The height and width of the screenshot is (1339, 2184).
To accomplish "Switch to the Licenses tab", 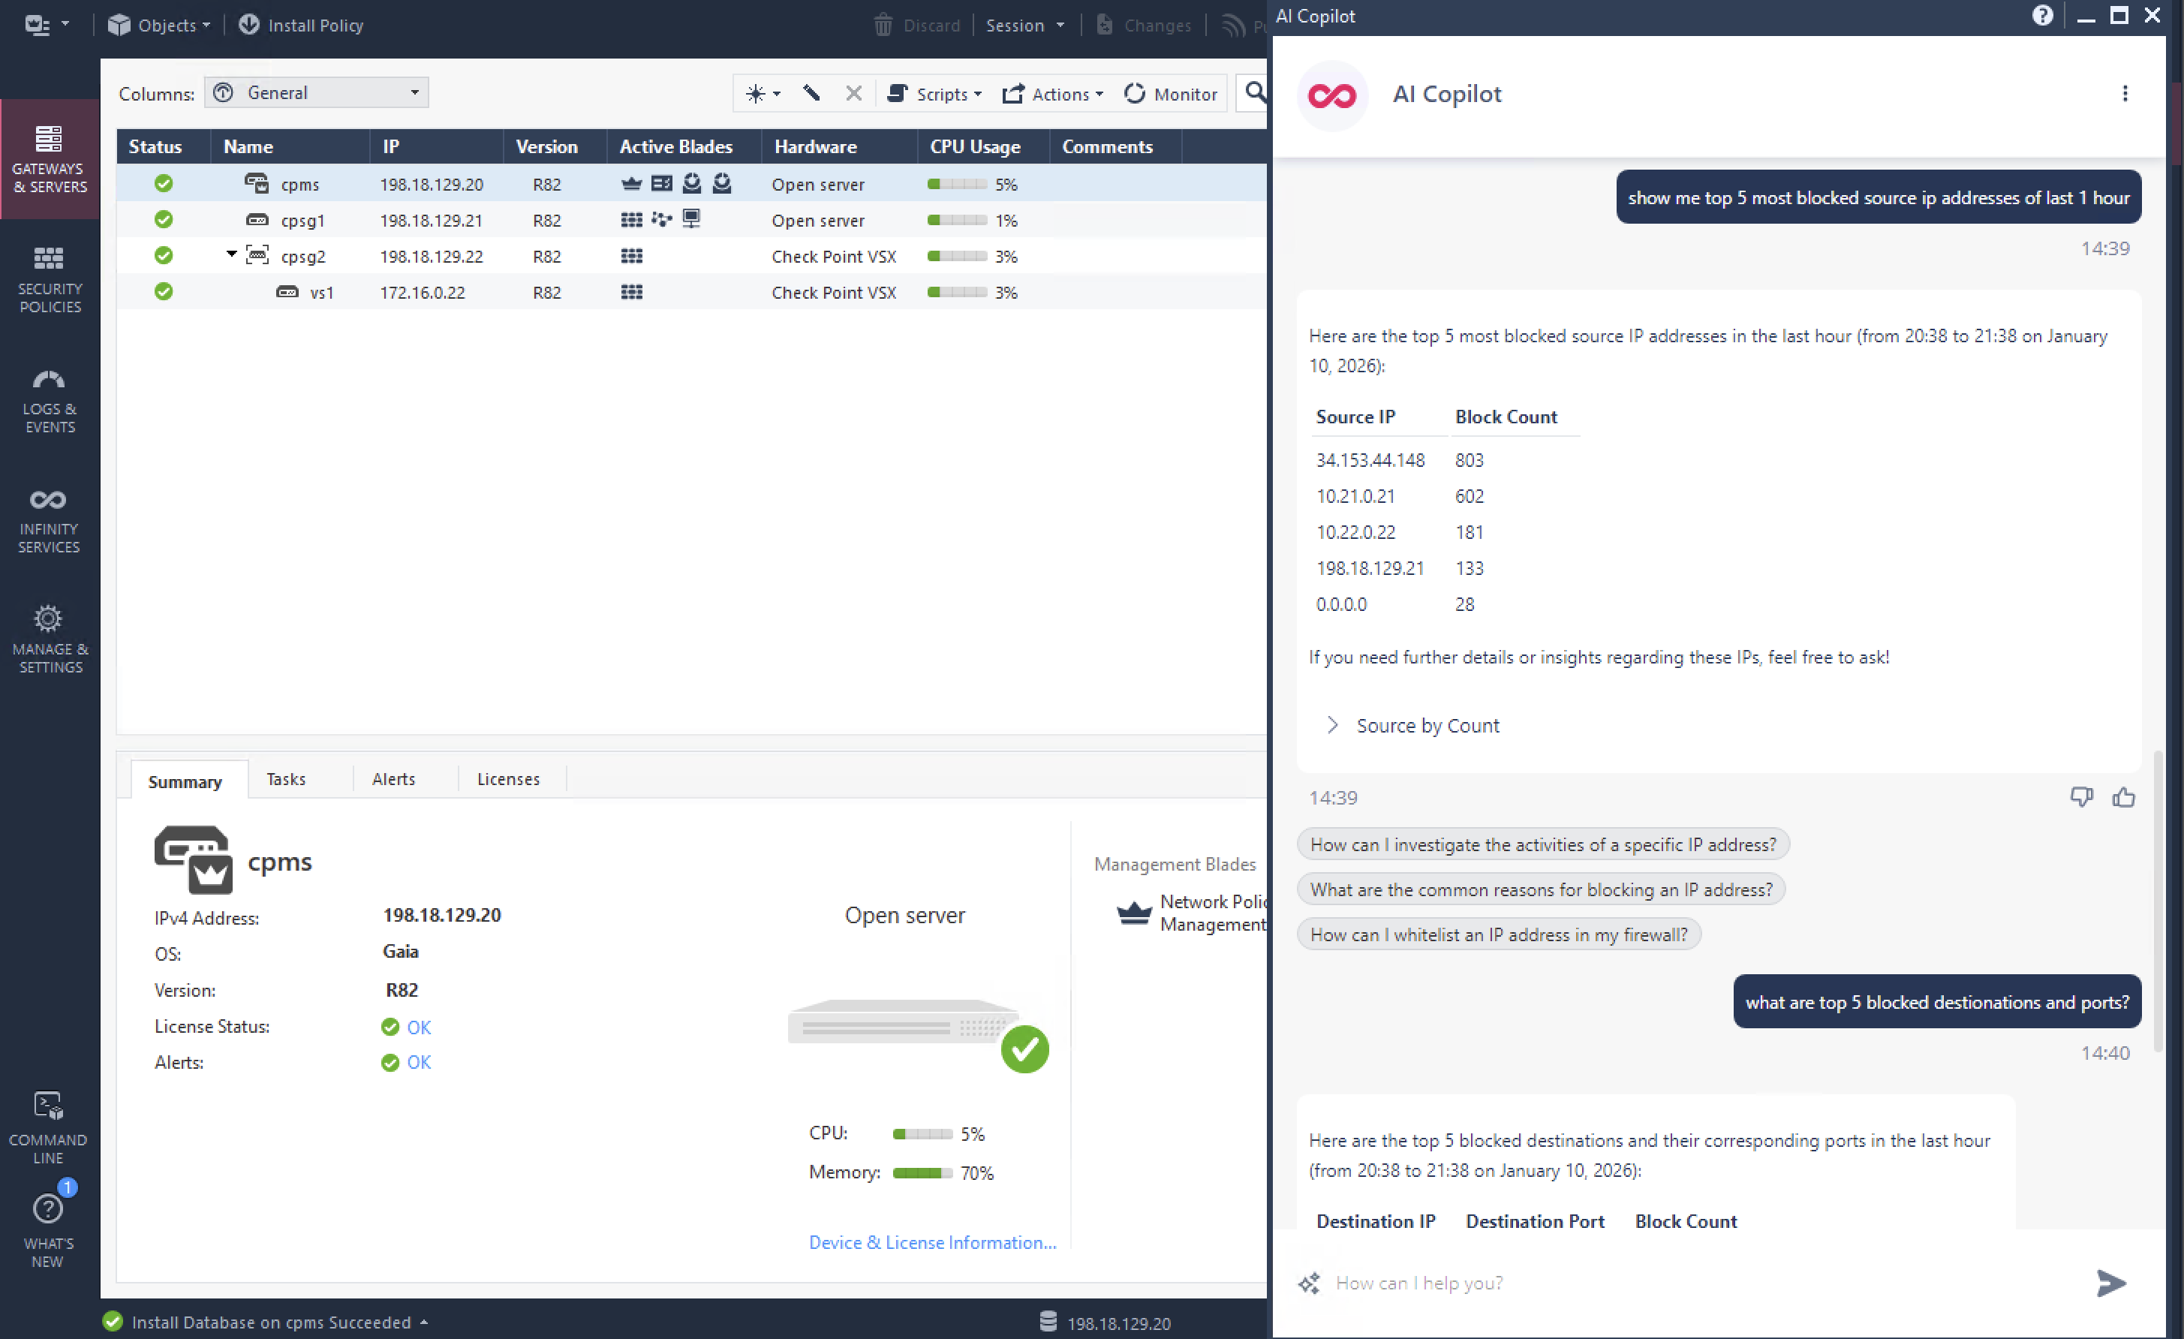I will [508, 779].
